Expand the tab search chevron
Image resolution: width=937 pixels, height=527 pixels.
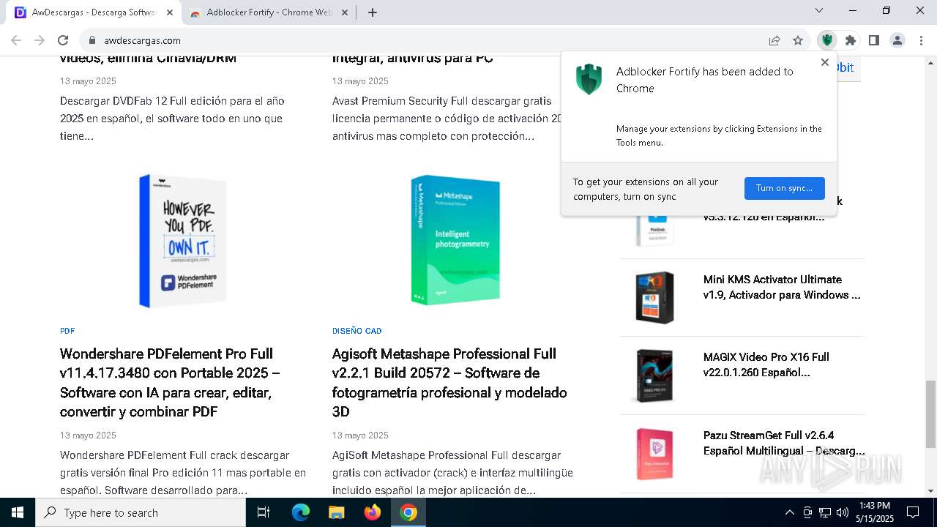(x=820, y=11)
